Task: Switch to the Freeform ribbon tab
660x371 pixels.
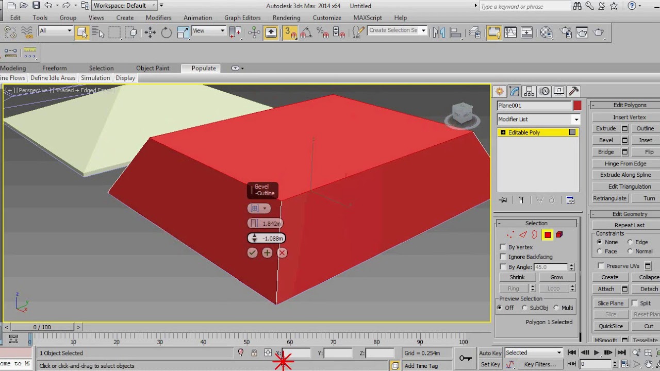Action: coord(54,68)
